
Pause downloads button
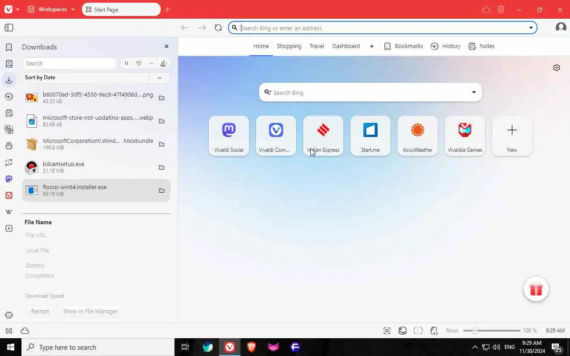coord(126,63)
